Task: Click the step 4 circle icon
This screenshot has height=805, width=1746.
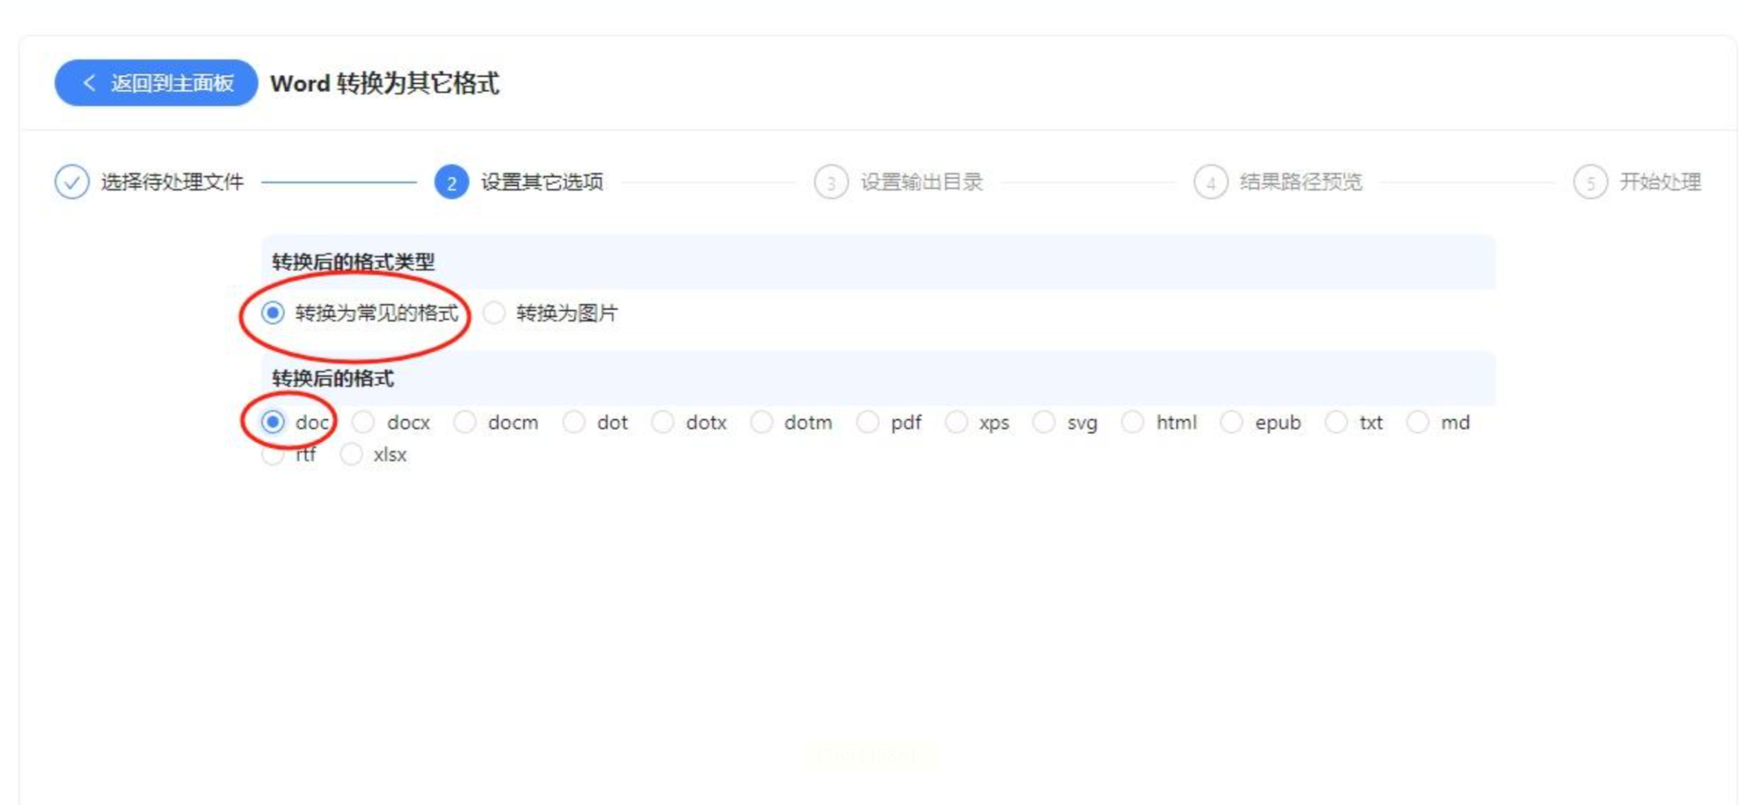Action: click(1210, 182)
